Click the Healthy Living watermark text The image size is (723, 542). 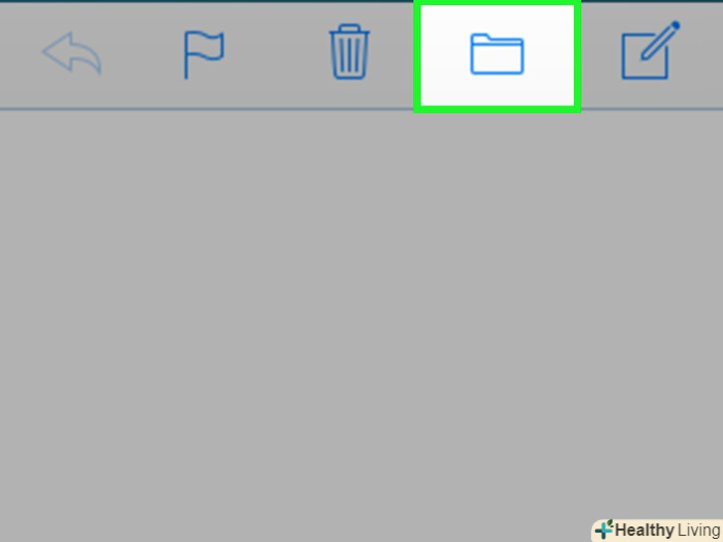[667, 530]
